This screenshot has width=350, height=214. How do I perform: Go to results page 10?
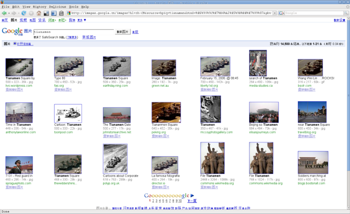[x=180, y=201]
